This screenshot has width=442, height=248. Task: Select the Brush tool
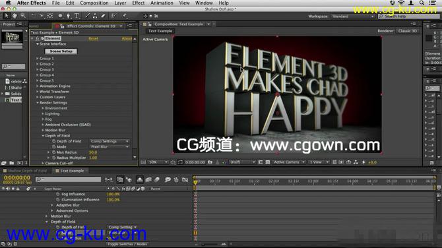[87, 16]
